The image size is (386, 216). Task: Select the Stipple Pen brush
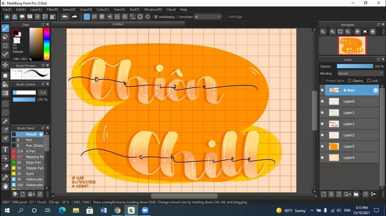click(x=28, y=168)
